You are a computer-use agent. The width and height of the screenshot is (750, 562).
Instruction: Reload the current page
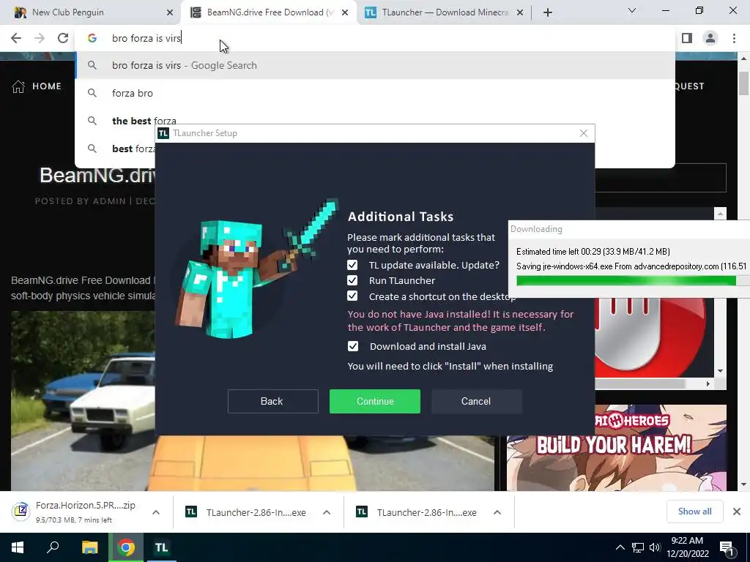coord(63,38)
